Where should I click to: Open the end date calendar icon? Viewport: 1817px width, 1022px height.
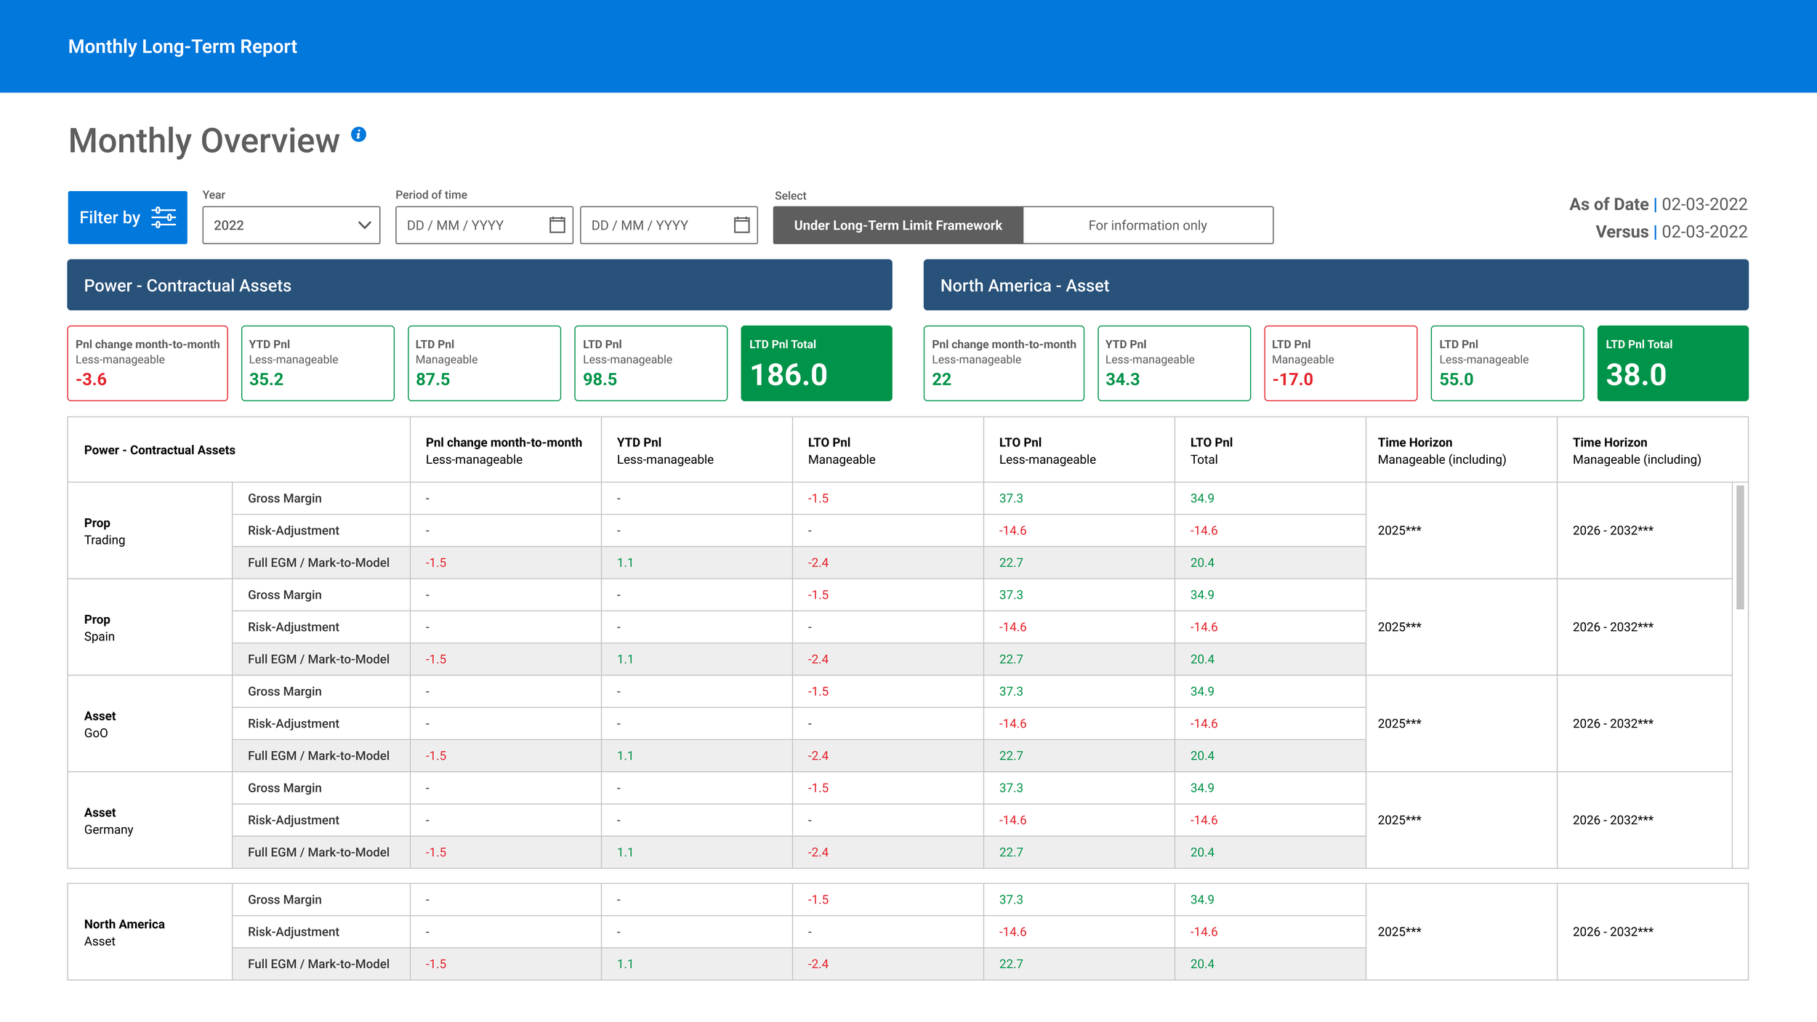[x=741, y=225]
